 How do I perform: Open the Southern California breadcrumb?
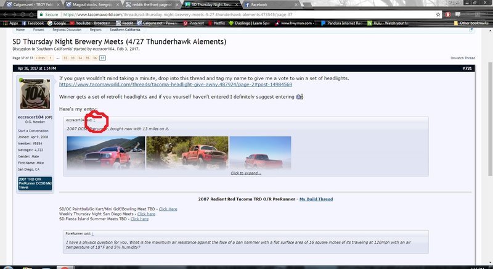[125, 30]
